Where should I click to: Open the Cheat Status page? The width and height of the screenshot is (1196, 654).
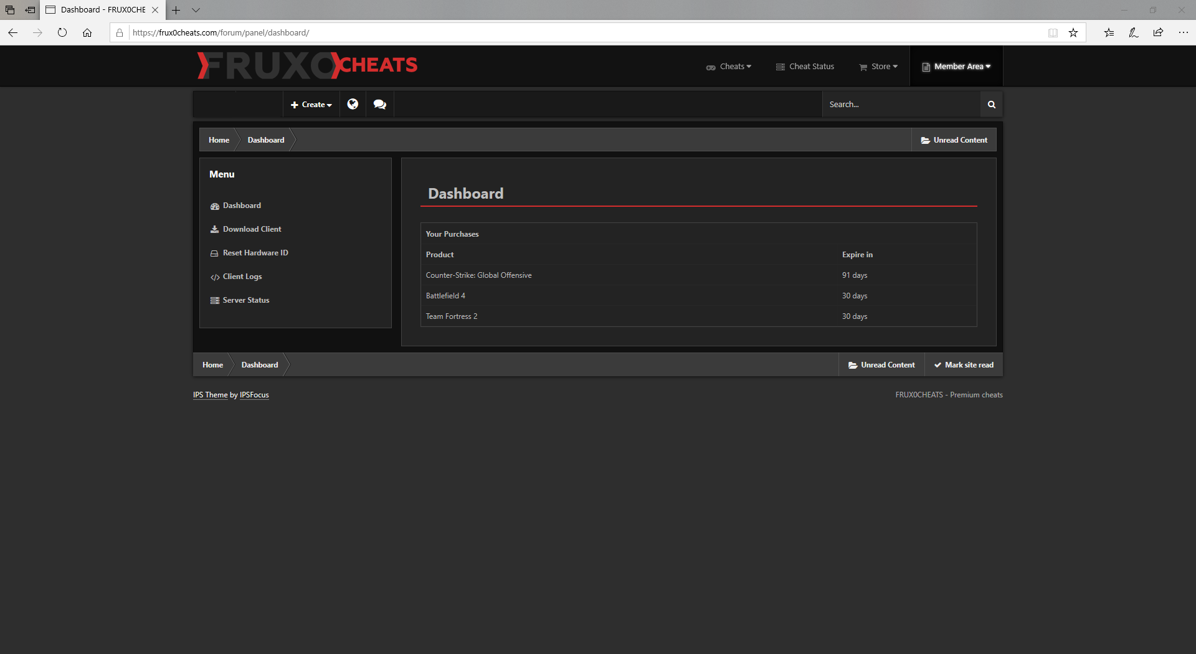[x=805, y=67]
